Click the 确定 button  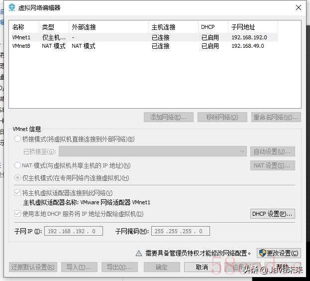pos(162,267)
